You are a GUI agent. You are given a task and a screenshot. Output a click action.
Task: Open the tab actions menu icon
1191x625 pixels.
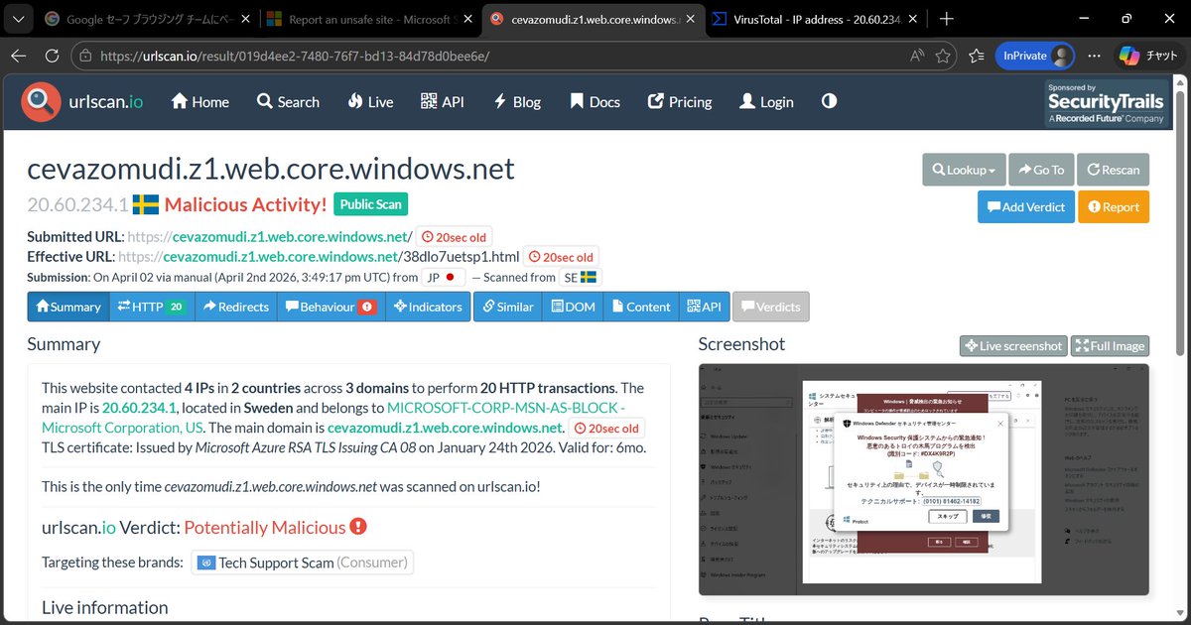[x=20, y=18]
